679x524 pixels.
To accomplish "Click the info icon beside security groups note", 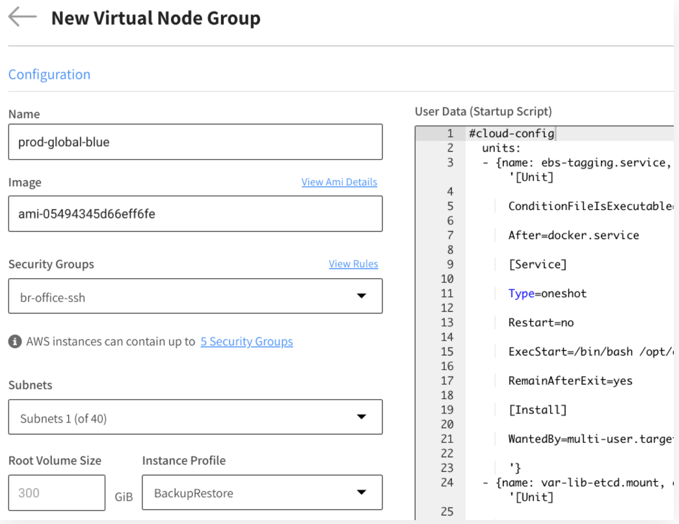I will coord(14,341).
